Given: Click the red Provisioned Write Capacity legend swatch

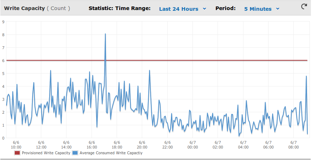Looking at the screenshot, I should point(17,153).
